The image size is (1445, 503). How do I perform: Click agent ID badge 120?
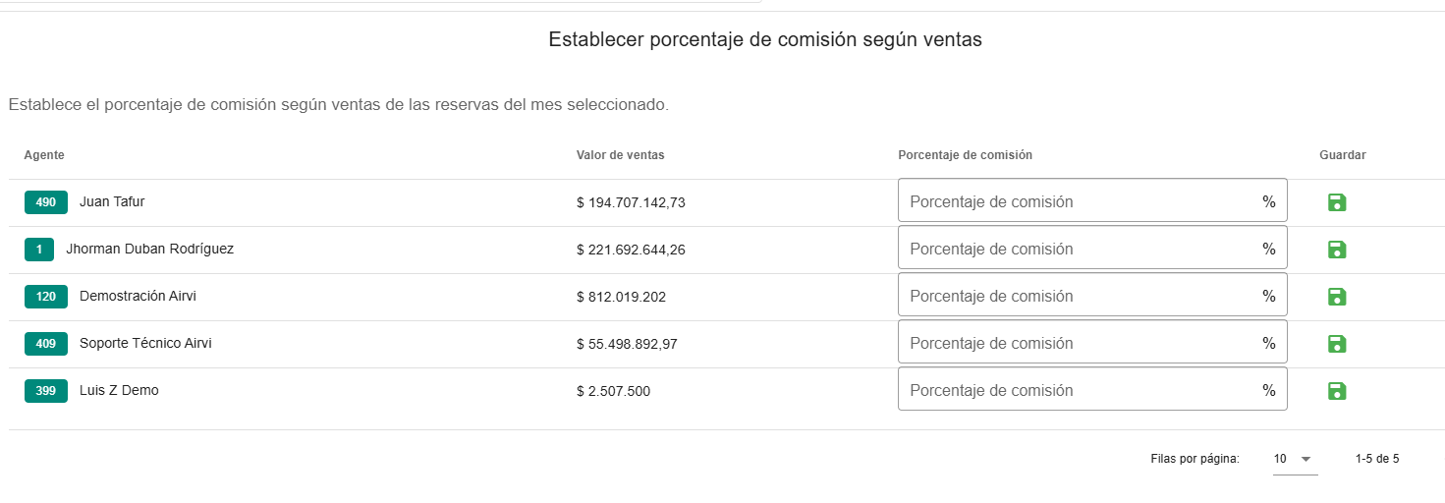click(x=46, y=297)
